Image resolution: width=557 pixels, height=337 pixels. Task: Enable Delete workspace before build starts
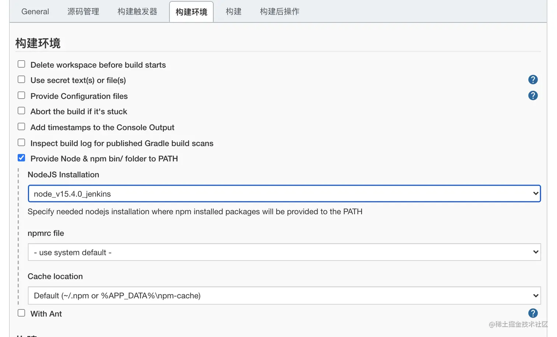point(21,64)
